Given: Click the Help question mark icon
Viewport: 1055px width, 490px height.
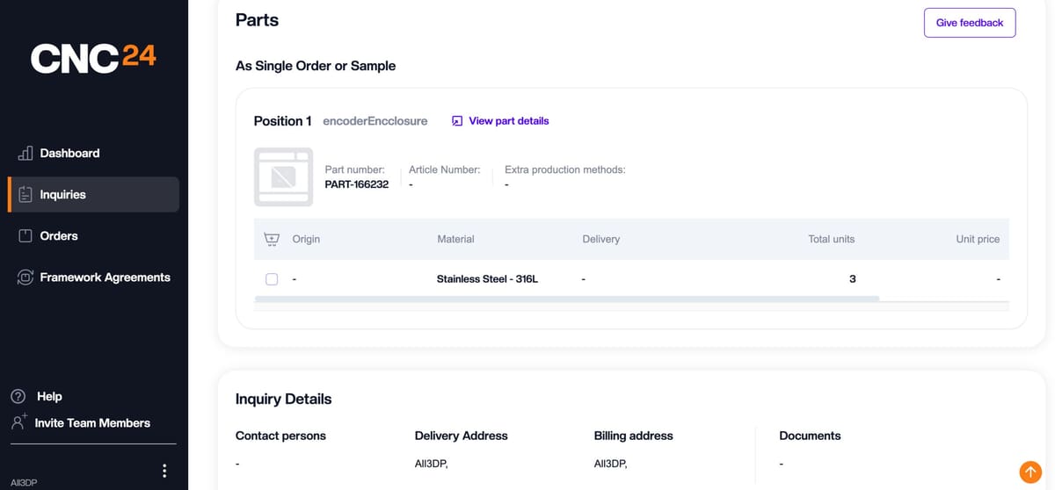Looking at the screenshot, I should [18, 396].
